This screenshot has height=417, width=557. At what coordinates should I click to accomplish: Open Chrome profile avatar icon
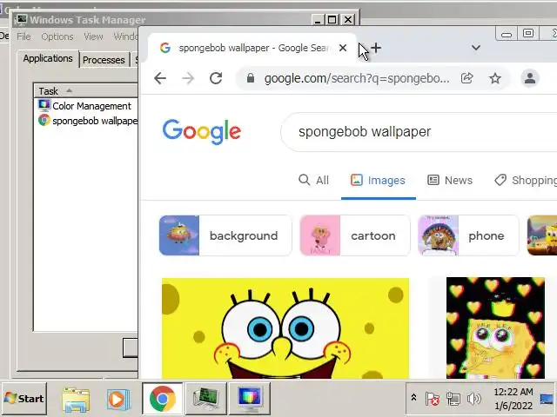[530, 78]
